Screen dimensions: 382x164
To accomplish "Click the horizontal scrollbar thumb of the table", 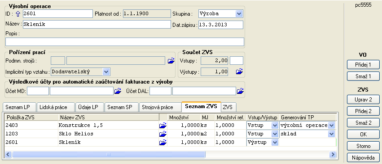I will coord(109,154).
